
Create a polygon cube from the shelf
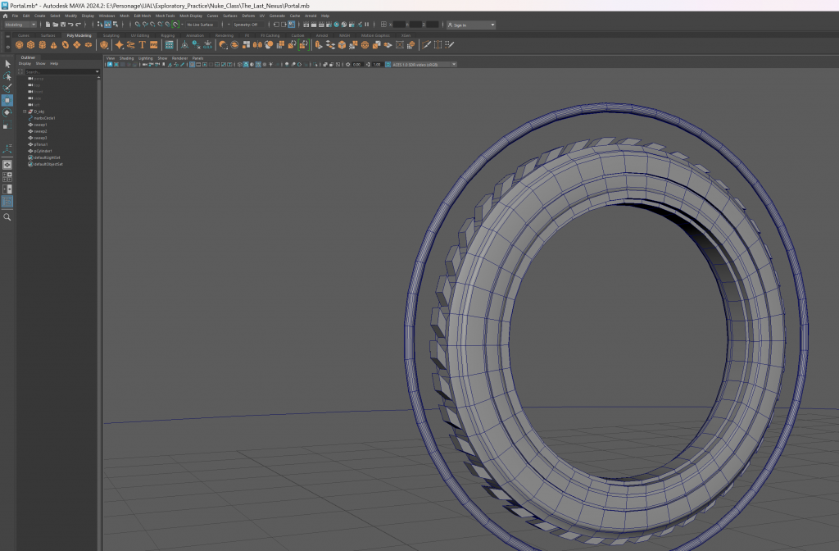pyautogui.click(x=30, y=45)
